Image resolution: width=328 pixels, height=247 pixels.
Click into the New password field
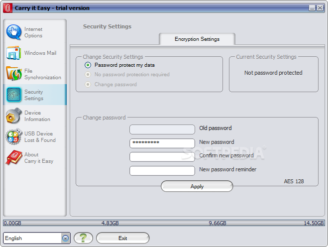tap(162, 143)
